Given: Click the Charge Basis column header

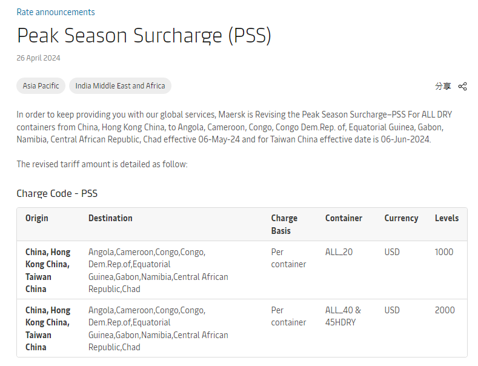Looking at the screenshot, I should tap(284, 224).
